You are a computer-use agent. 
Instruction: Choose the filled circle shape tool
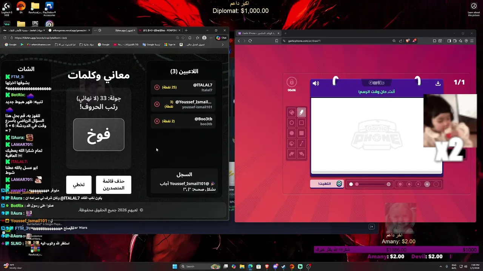click(x=292, y=133)
